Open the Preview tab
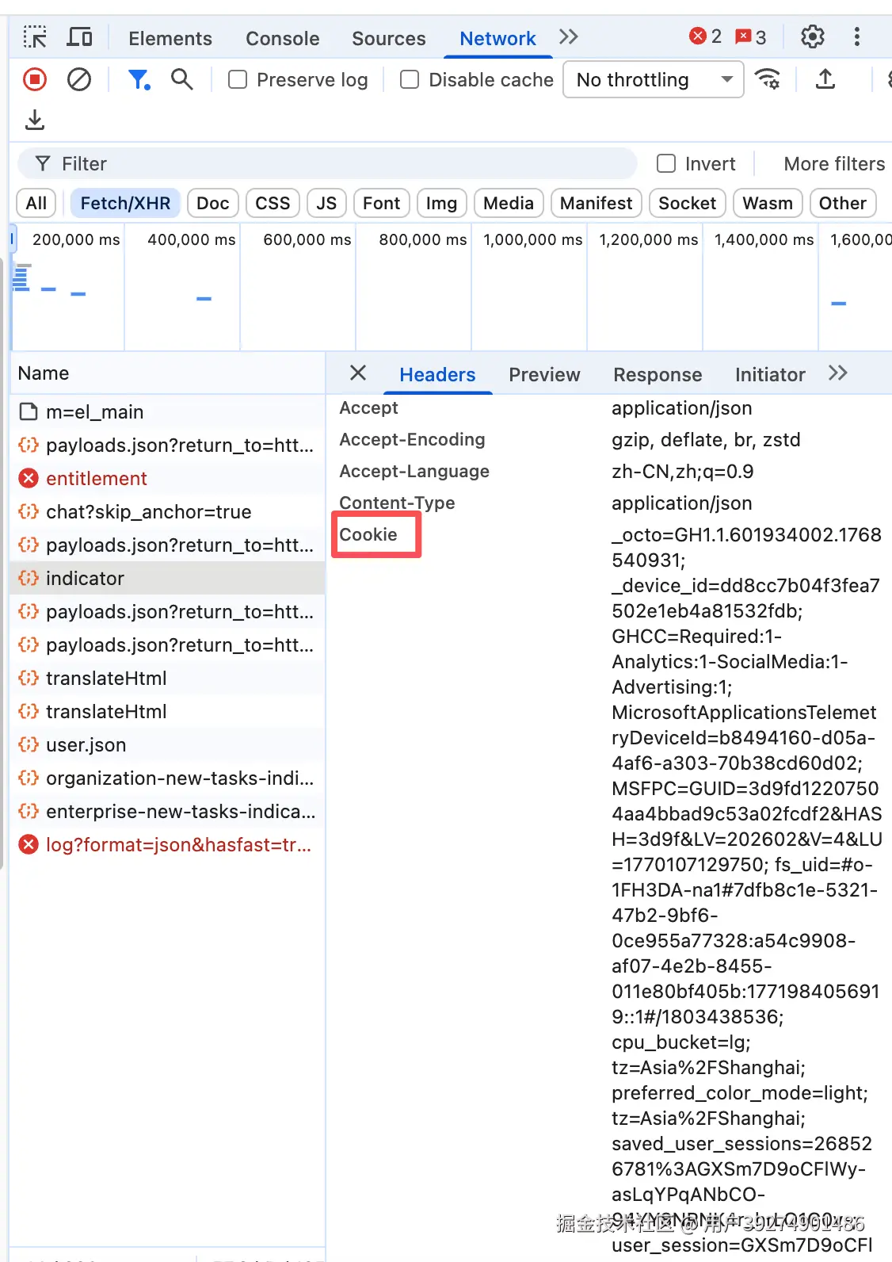The image size is (892, 1262). [x=544, y=374]
